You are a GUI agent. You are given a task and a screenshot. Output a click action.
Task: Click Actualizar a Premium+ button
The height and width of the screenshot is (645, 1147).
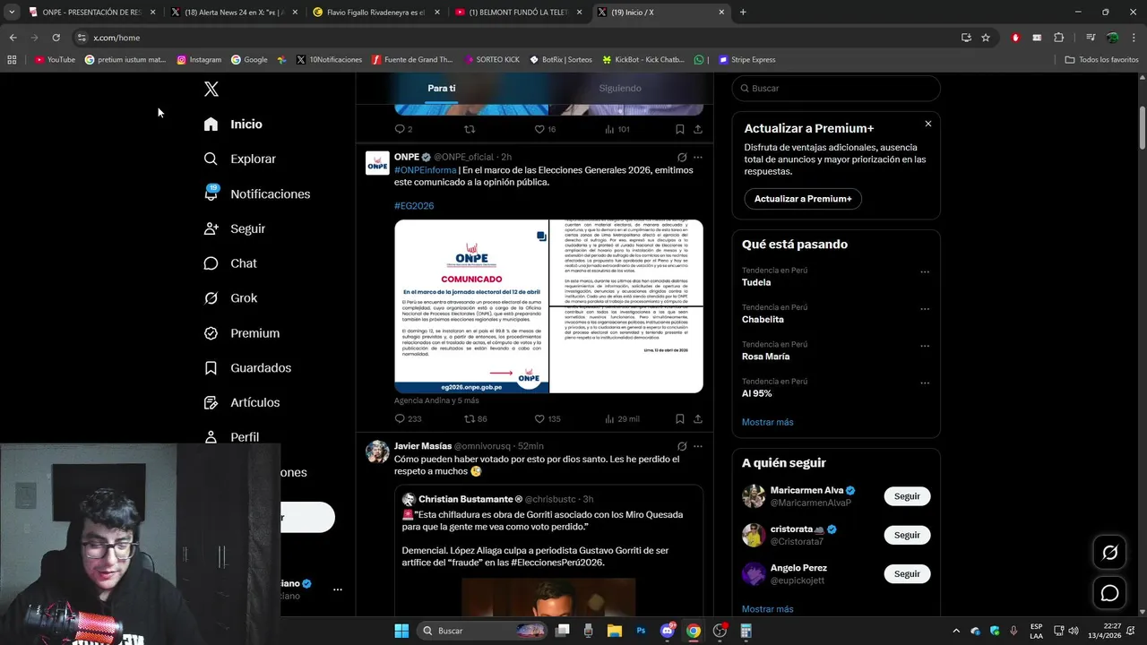click(803, 199)
